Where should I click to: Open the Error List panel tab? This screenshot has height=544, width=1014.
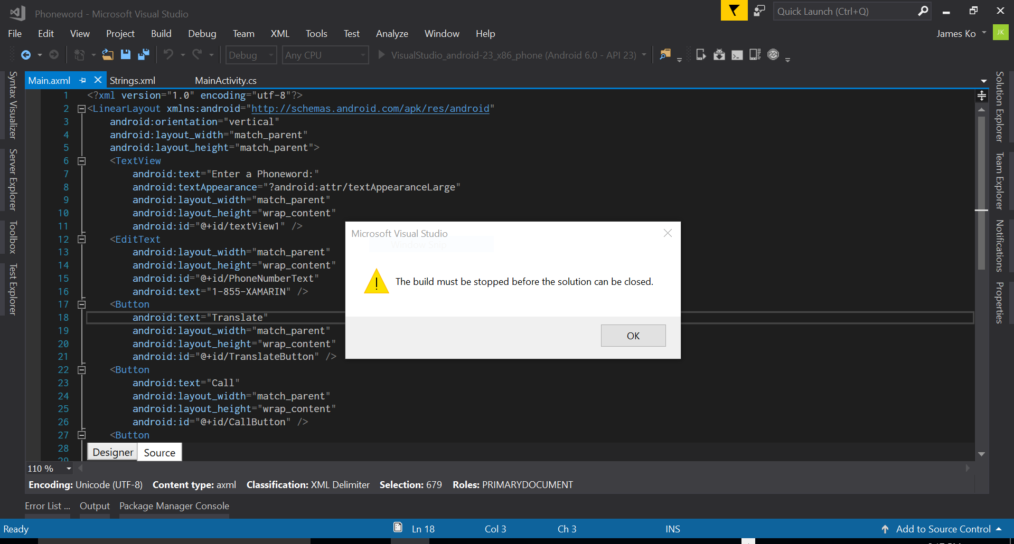48,506
